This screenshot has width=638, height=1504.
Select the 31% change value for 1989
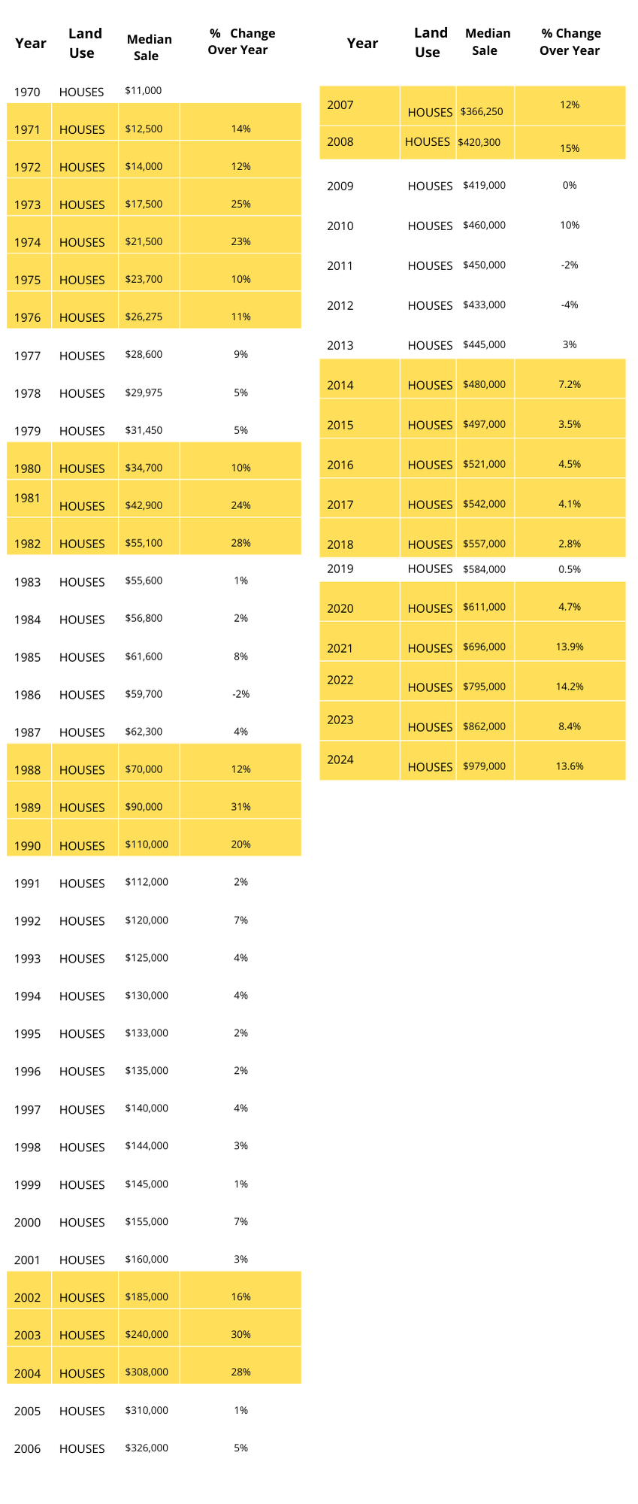(x=240, y=807)
